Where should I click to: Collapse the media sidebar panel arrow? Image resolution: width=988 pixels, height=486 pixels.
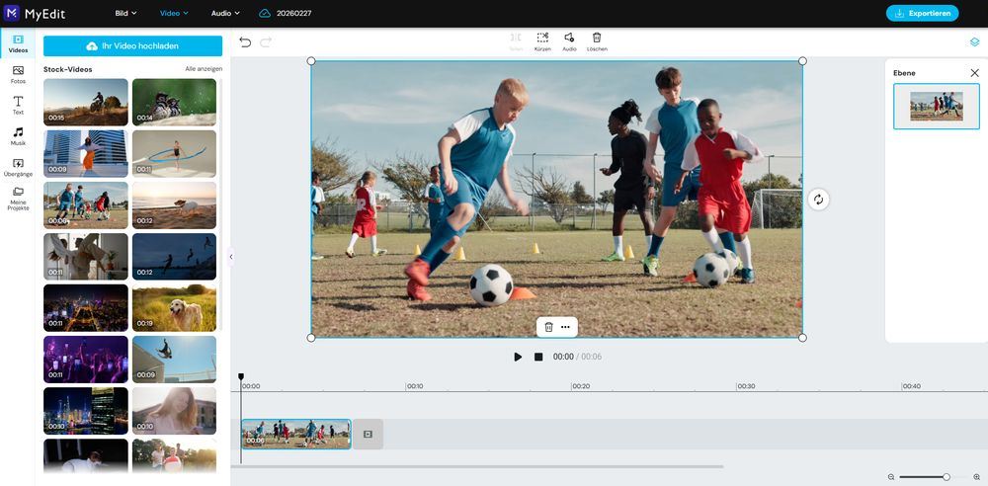[x=230, y=257]
